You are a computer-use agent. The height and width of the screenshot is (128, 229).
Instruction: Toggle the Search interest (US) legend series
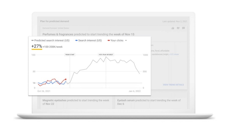click(88, 40)
